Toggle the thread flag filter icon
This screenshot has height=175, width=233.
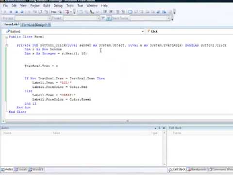[103, 18]
